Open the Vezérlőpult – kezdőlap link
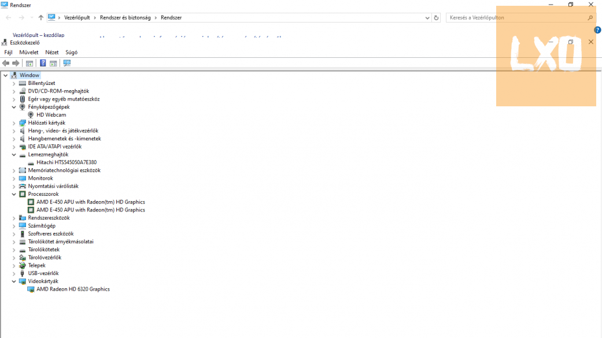This screenshot has width=602, height=338. 38,35
